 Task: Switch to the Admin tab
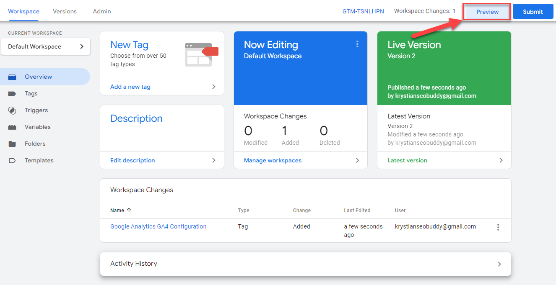pyautogui.click(x=102, y=11)
